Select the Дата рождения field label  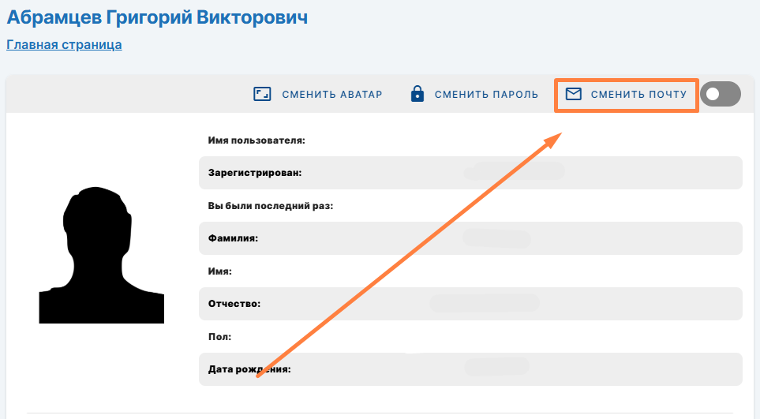[x=249, y=369]
